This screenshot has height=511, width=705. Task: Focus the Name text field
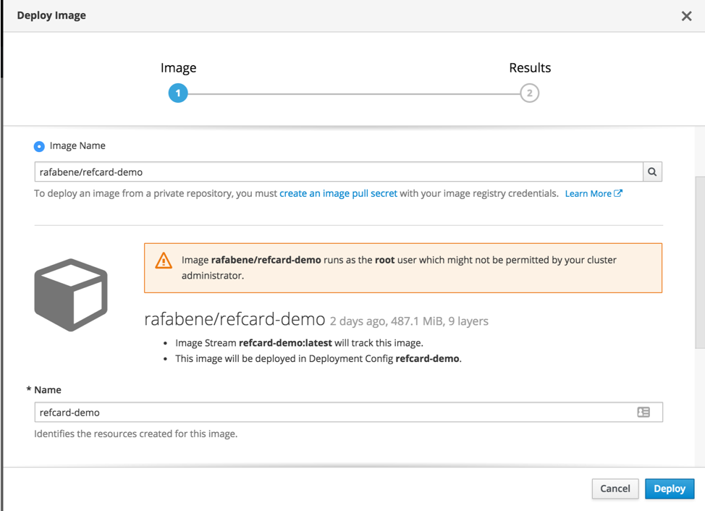coord(333,413)
